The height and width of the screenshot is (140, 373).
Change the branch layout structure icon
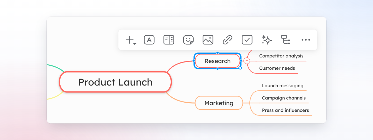pyautogui.click(x=286, y=40)
